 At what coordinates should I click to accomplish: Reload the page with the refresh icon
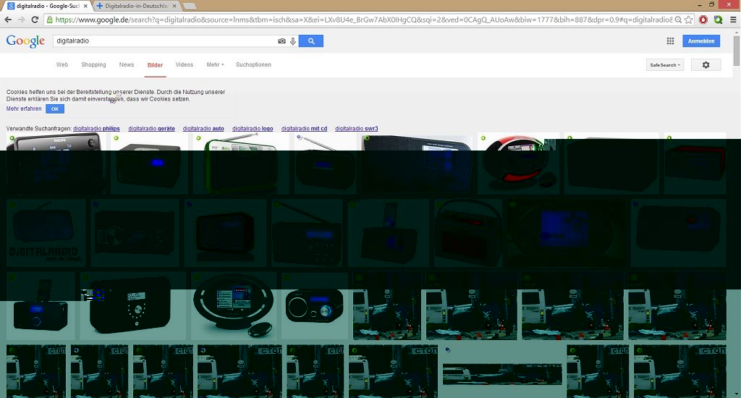35,20
